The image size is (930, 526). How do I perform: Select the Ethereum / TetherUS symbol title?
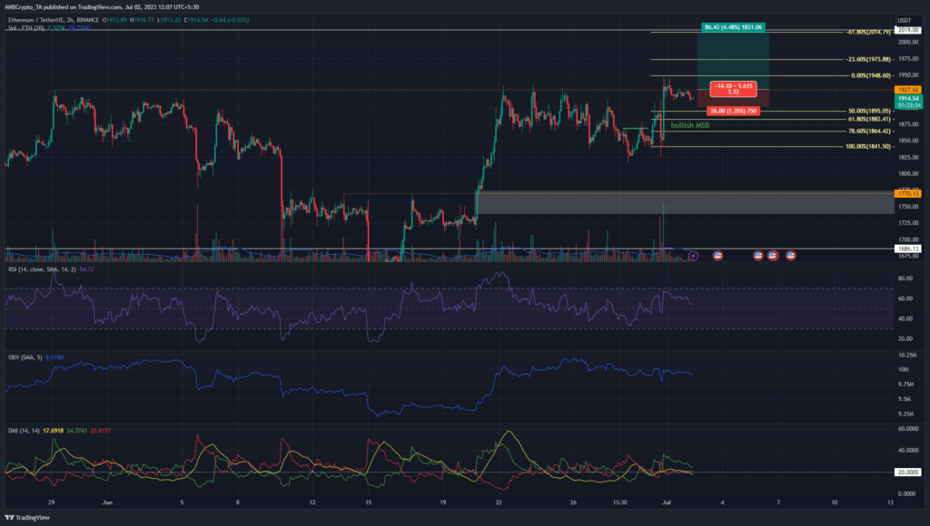(x=47, y=16)
